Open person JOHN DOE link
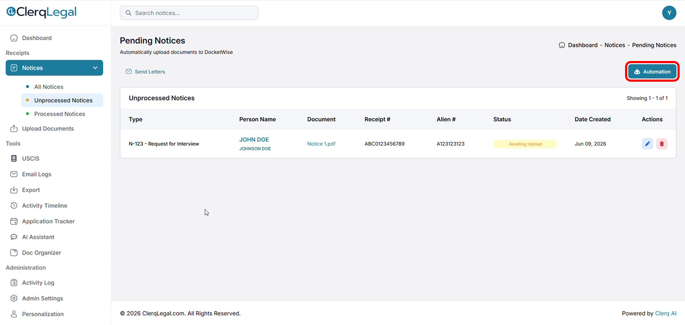The image size is (685, 325). [x=254, y=139]
